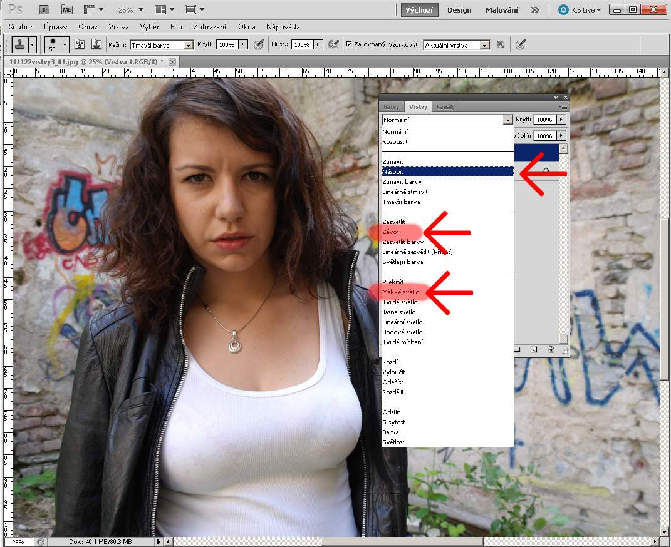The image size is (671, 547).
Task: Click the zoom percentage field in status bar
Action: pyautogui.click(x=18, y=542)
